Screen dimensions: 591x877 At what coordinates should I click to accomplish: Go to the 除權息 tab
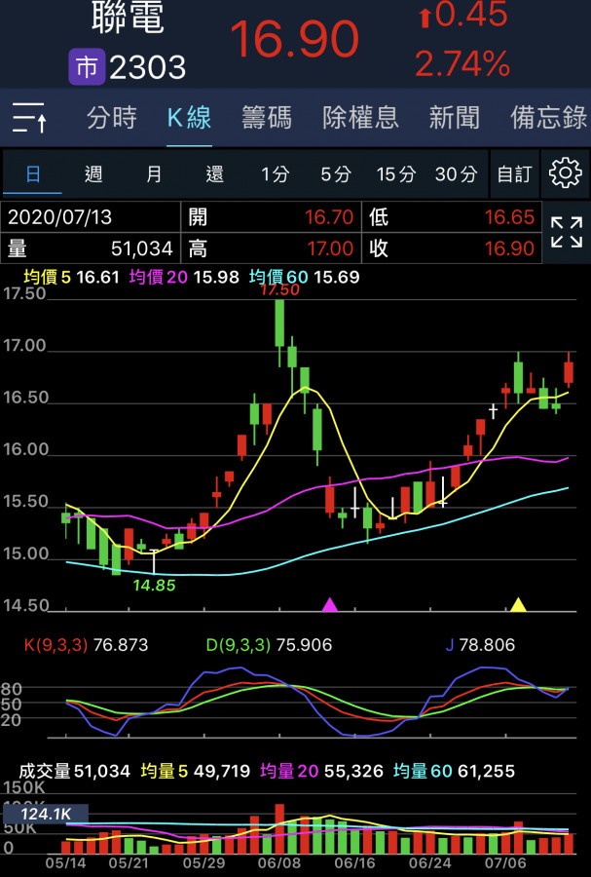tap(360, 119)
